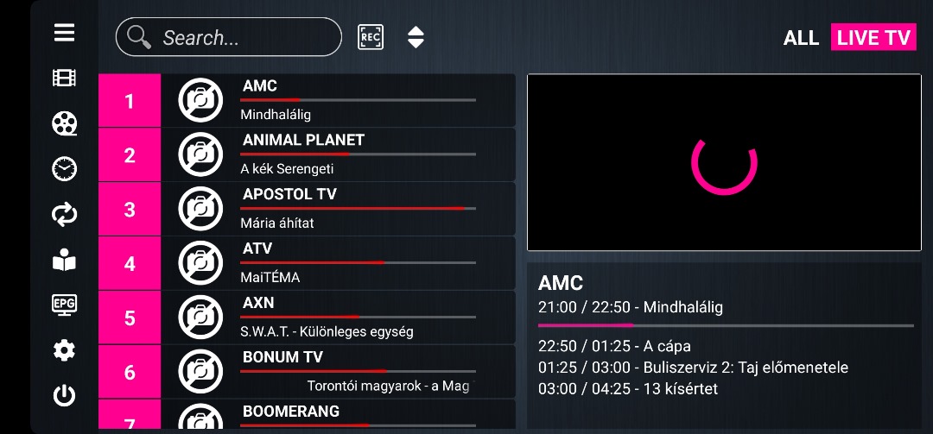Image resolution: width=933 pixels, height=434 pixels.
Task: Click the refresh arrows sidebar icon
Action: pos(64,215)
